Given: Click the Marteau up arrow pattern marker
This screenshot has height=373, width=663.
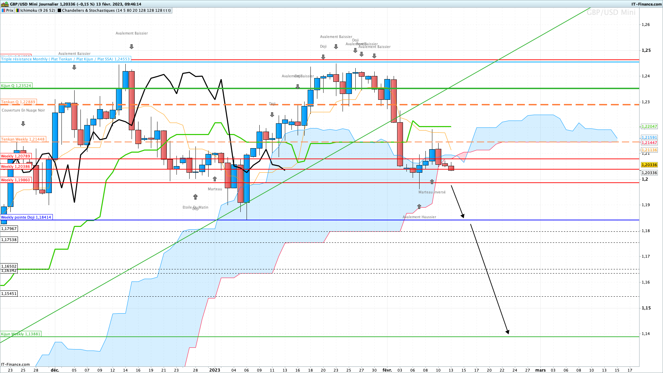Looking at the screenshot, I should (215, 179).
